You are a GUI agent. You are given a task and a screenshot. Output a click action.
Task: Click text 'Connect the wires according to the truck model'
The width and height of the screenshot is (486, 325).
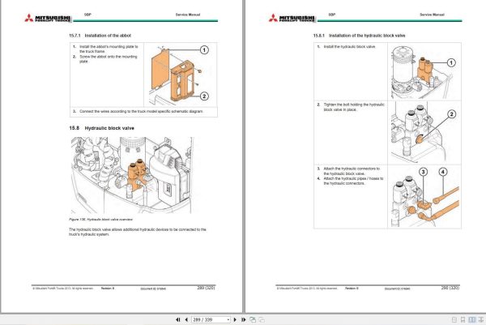pos(141,111)
